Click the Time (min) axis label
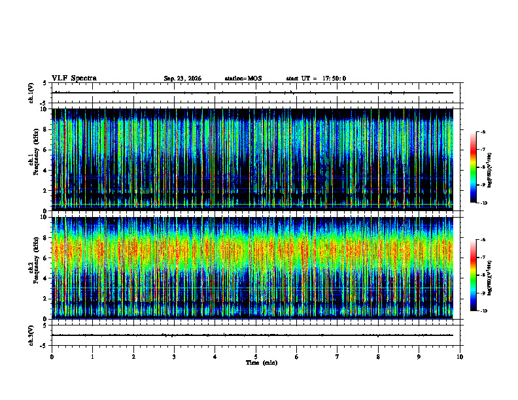This screenshot has width=518, height=400. [262, 363]
